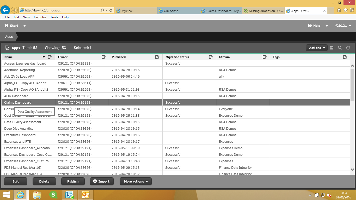The height and width of the screenshot is (200, 356).
Task: Expand the Help dropdown arrow
Action: click(327, 26)
